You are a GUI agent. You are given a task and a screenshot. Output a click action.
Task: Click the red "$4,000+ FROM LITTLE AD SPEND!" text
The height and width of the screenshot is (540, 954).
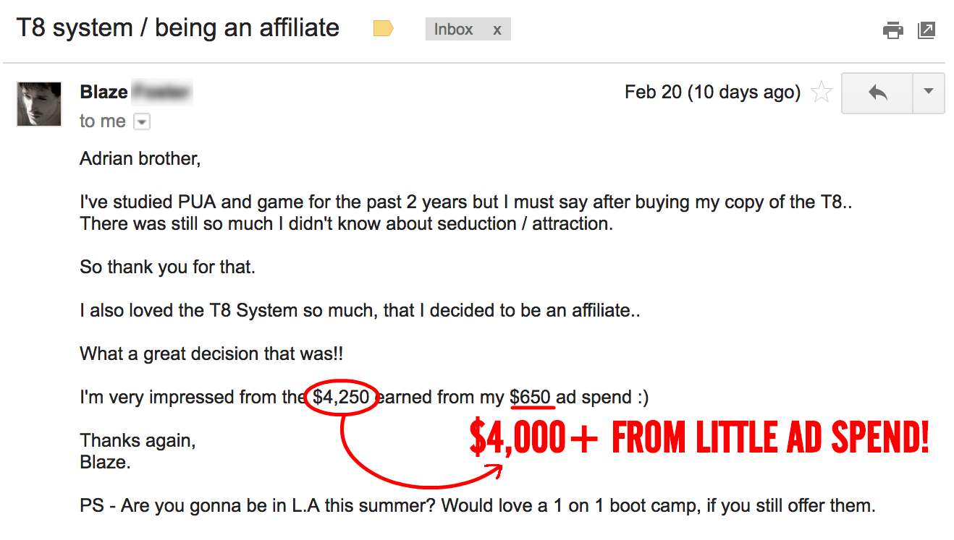[x=699, y=439]
